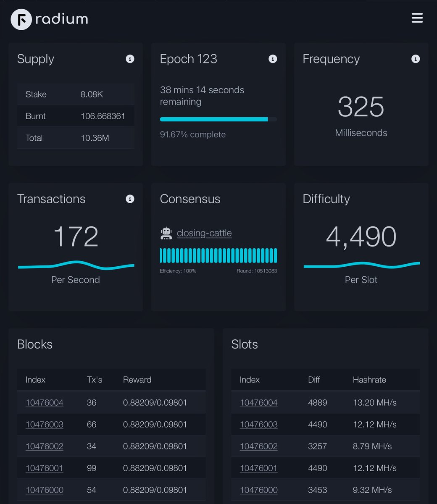The height and width of the screenshot is (504, 437).
Task: Click the Hashrate column header
Action: coord(369,380)
